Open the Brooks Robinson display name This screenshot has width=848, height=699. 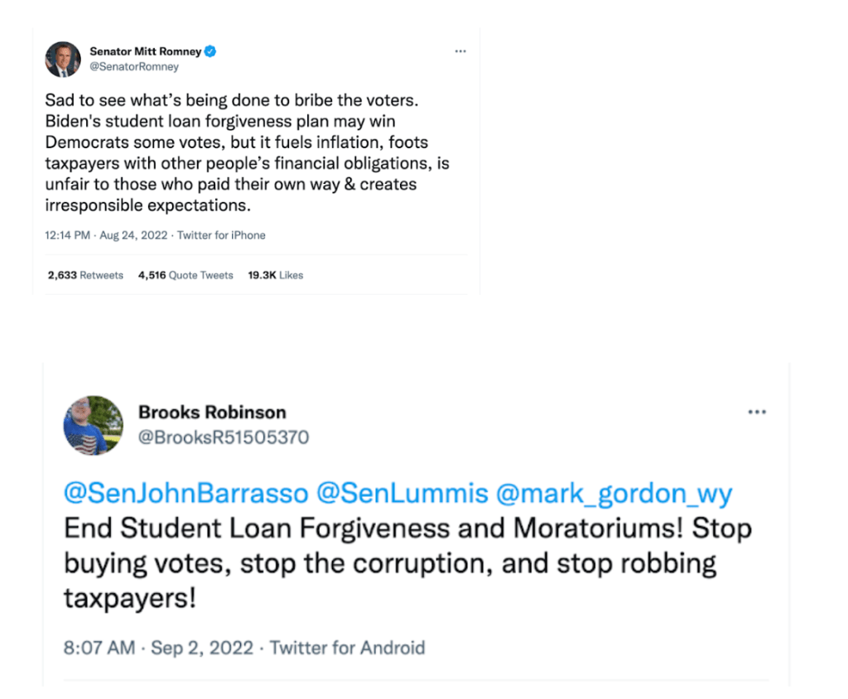212,412
